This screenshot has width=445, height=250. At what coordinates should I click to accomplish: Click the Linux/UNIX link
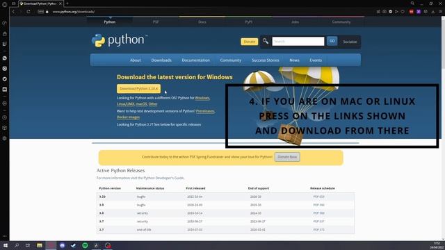tap(125, 104)
